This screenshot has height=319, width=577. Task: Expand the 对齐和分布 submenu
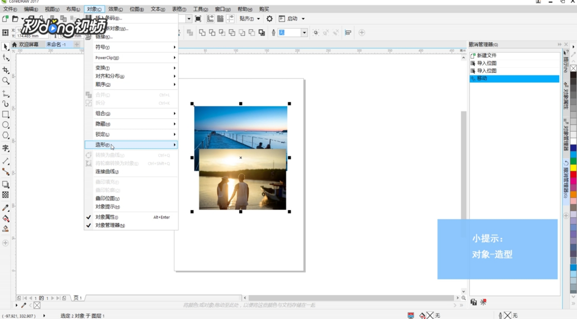(131, 76)
